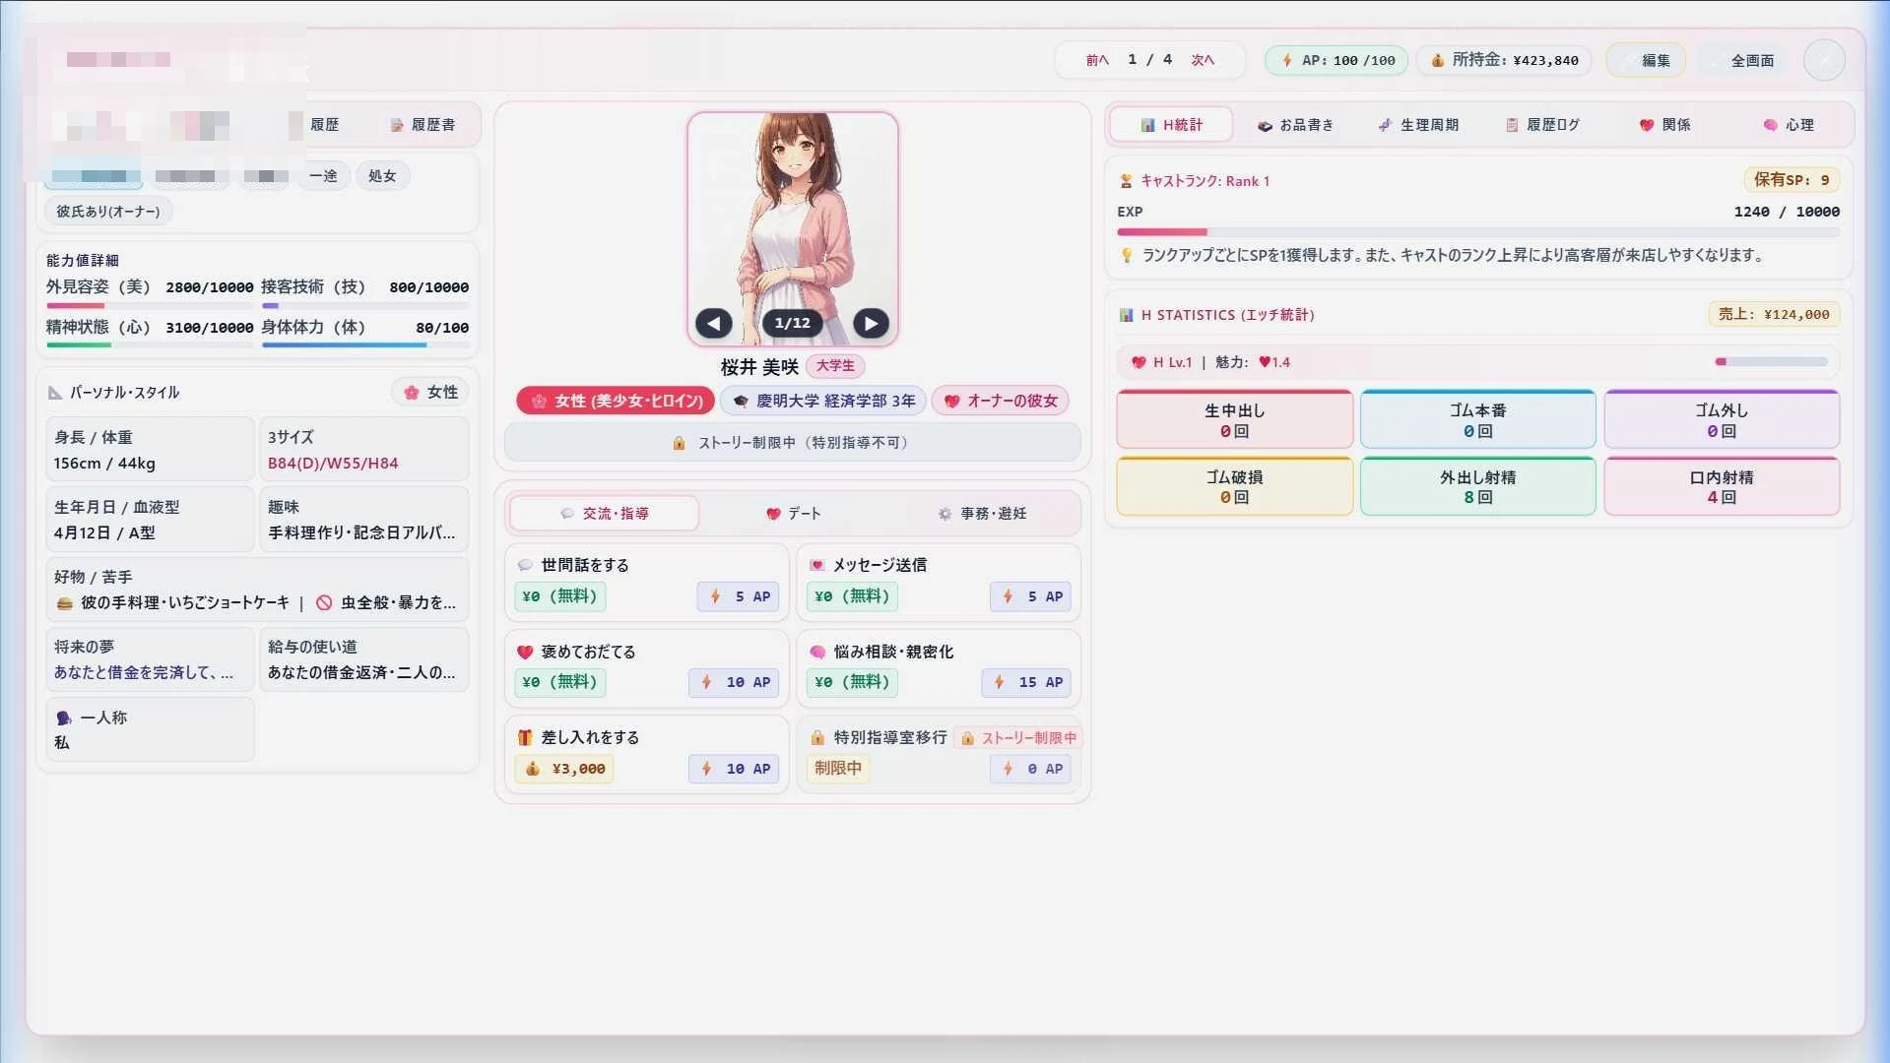Click the ストーリー制限中 lock banner

(792, 443)
